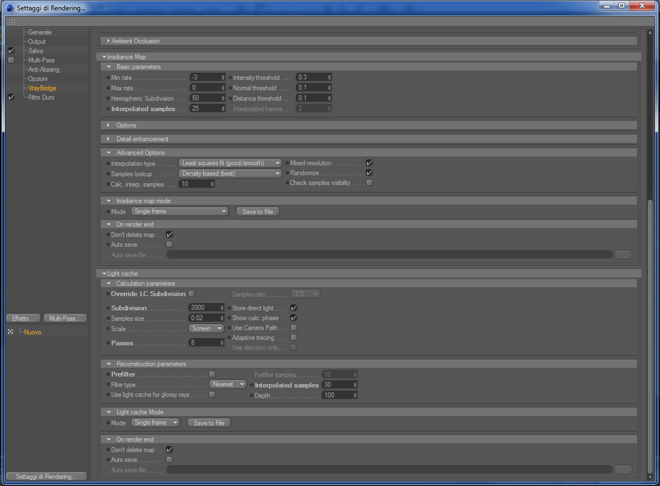This screenshot has width=660, height=486.
Task: Click the Effetto... button
Action: click(23, 318)
